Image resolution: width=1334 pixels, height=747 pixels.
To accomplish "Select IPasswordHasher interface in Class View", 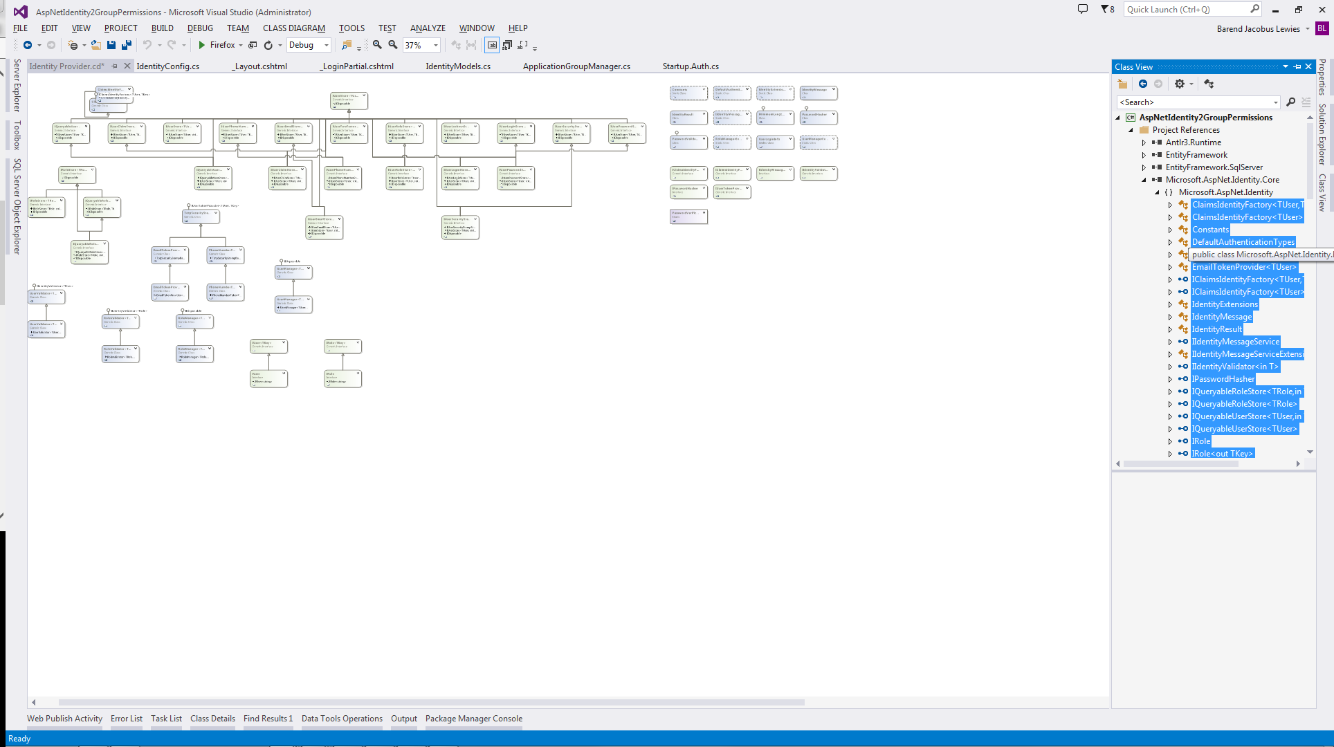I will pos(1223,379).
